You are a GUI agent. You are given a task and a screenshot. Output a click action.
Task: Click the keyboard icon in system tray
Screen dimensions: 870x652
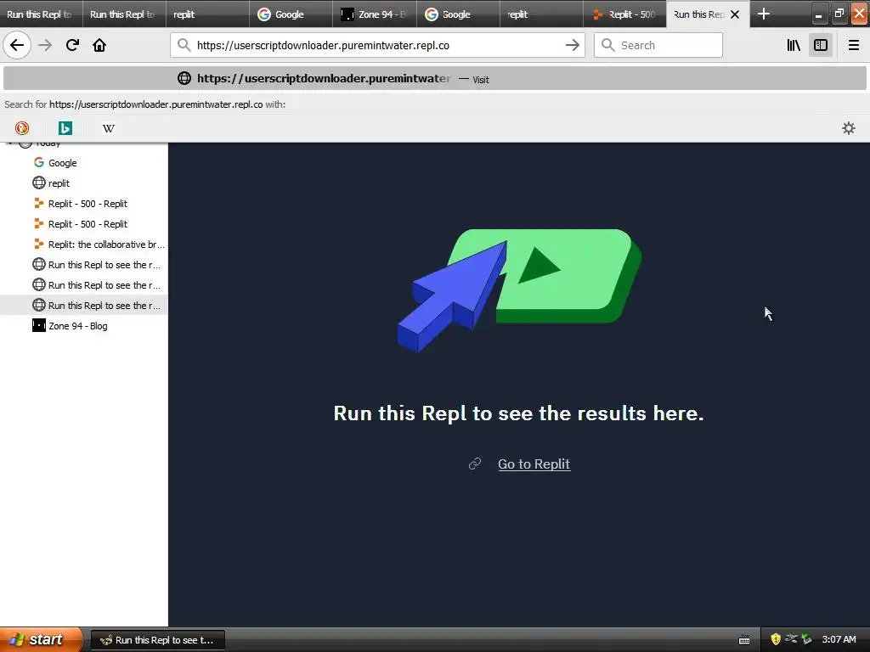click(x=744, y=640)
